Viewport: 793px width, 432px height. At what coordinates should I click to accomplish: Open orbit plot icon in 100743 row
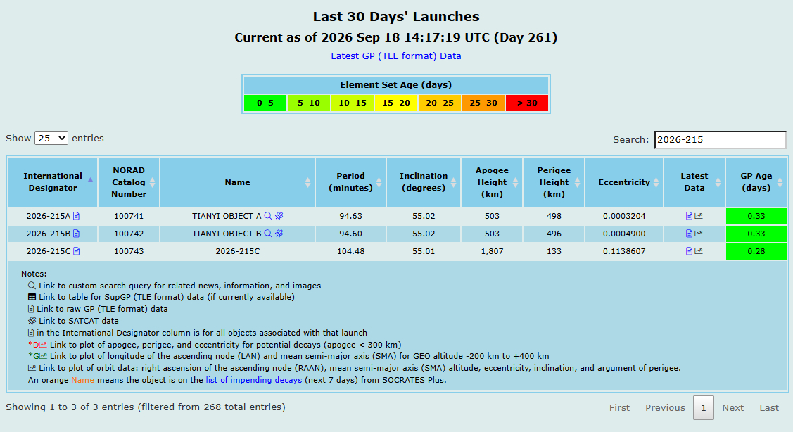(699, 251)
